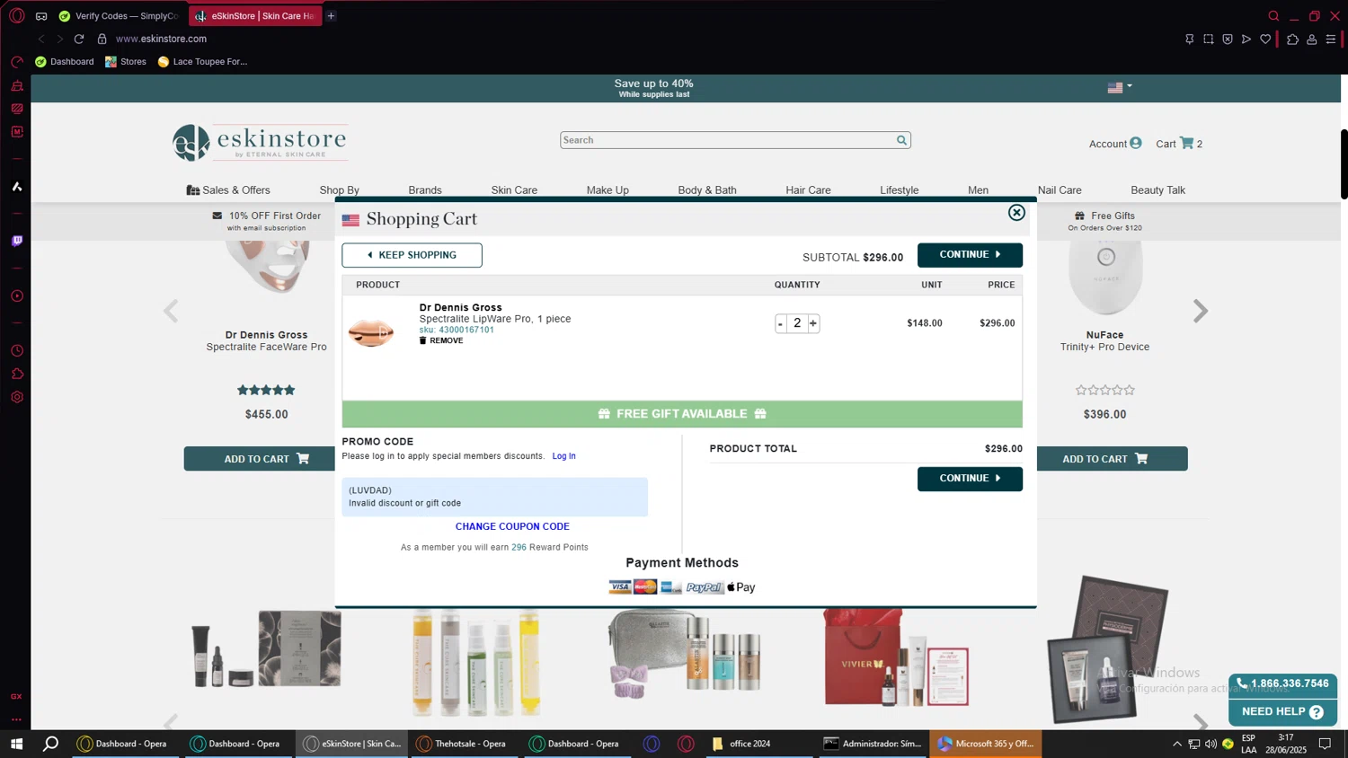Open the browser extensions toolbar icon
The image size is (1348, 758).
[1292, 40]
